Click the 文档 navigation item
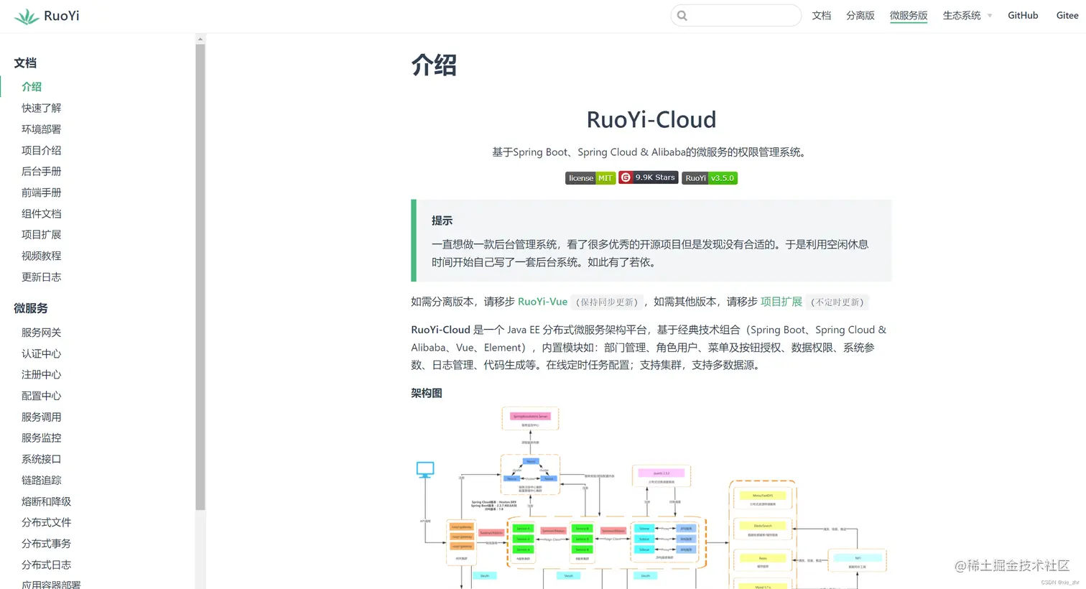Screen dimensions: 1086x589 [x=821, y=15]
